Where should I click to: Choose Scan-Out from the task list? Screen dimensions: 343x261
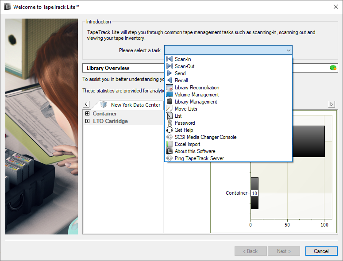[228, 66]
